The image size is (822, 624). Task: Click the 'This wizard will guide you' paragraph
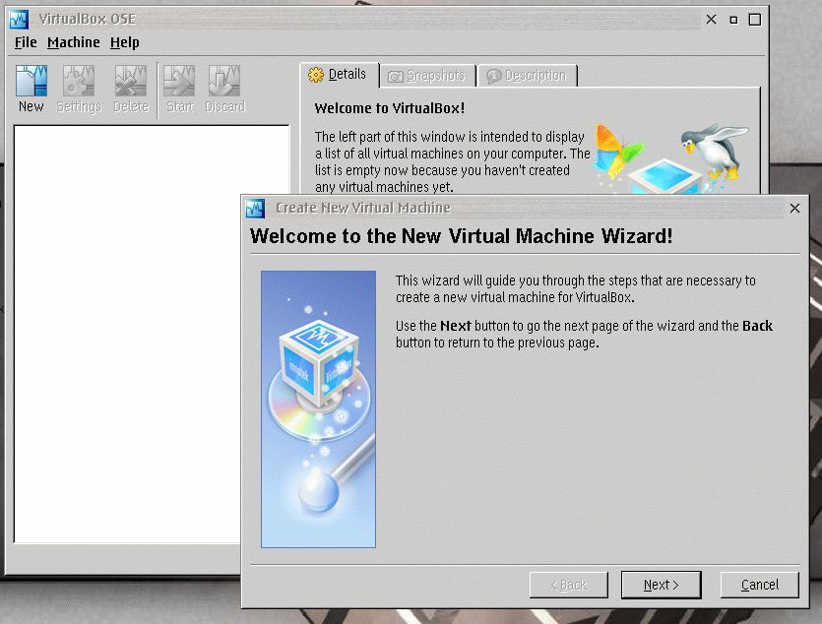pos(576,288)
